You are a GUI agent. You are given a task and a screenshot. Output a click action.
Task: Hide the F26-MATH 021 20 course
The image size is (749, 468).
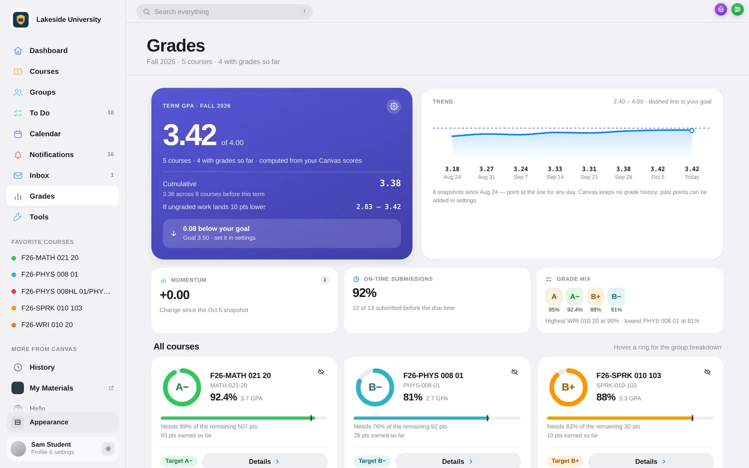pos(321,372)
